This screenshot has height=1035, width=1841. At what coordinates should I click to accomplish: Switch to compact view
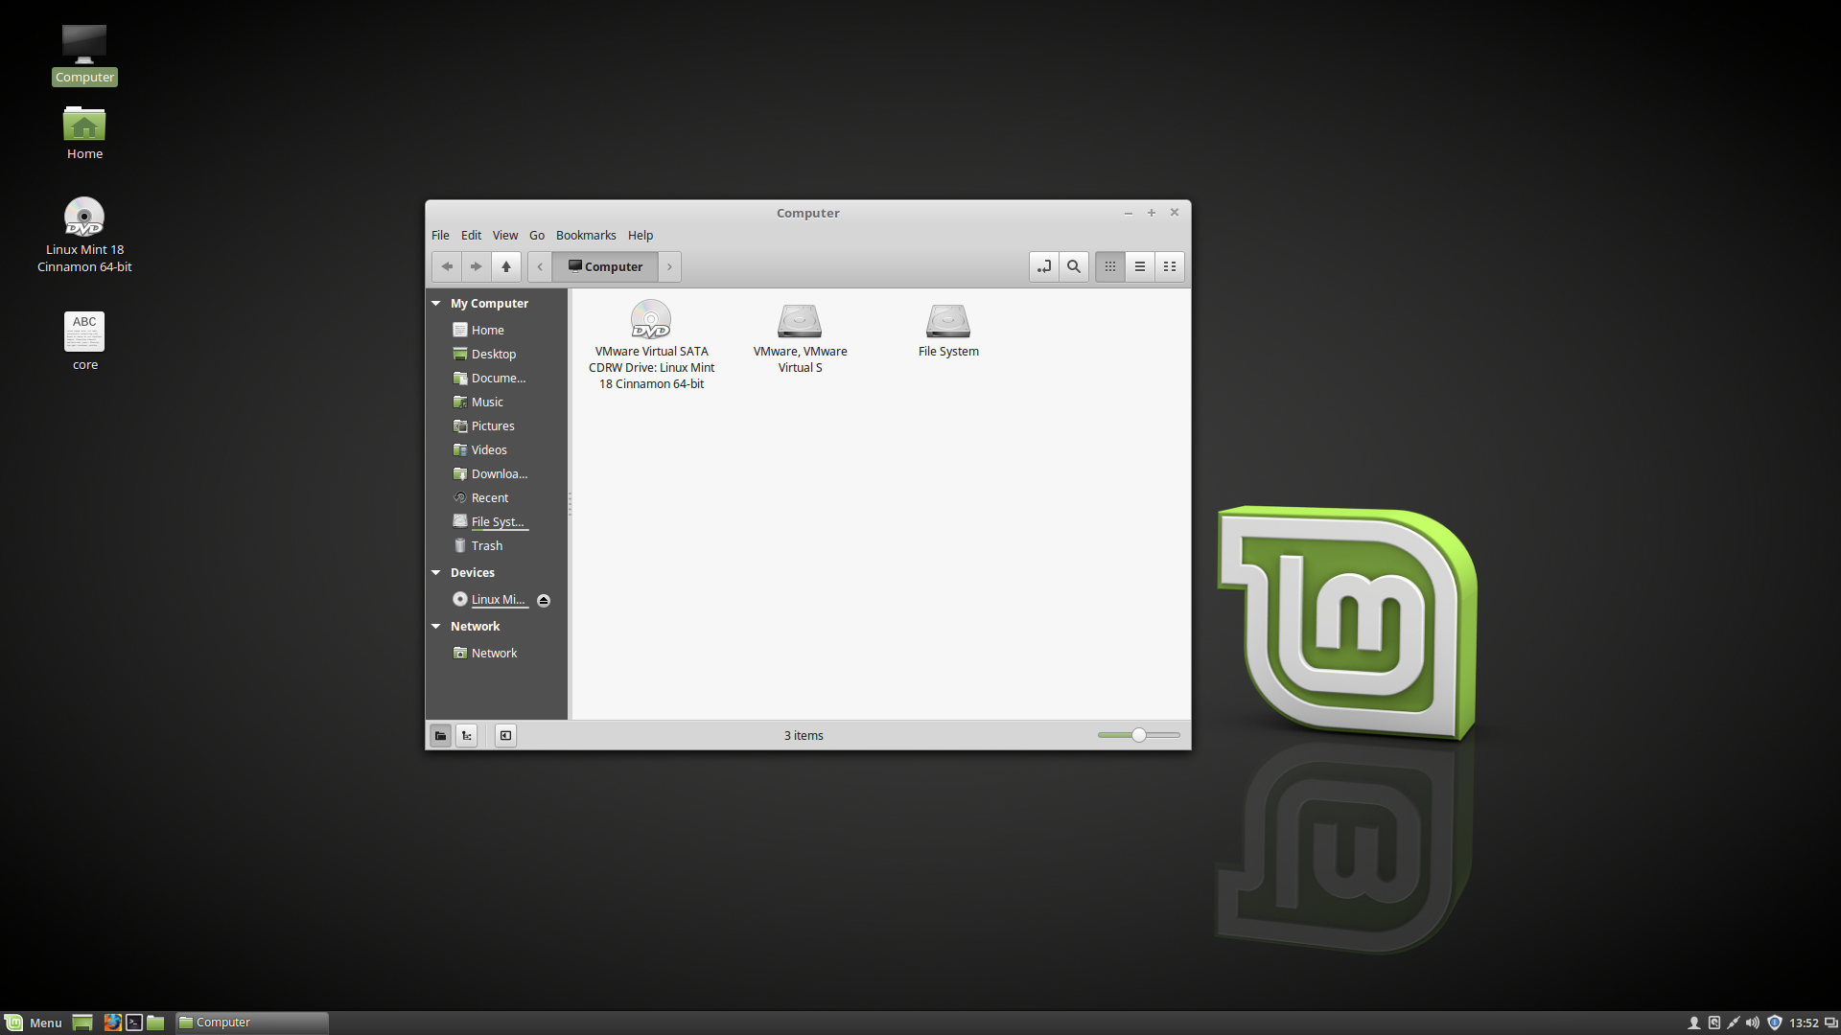1170,266
